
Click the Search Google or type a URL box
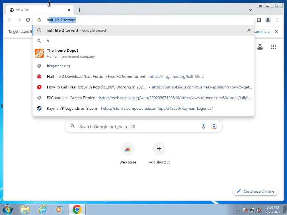click(143, 126)
